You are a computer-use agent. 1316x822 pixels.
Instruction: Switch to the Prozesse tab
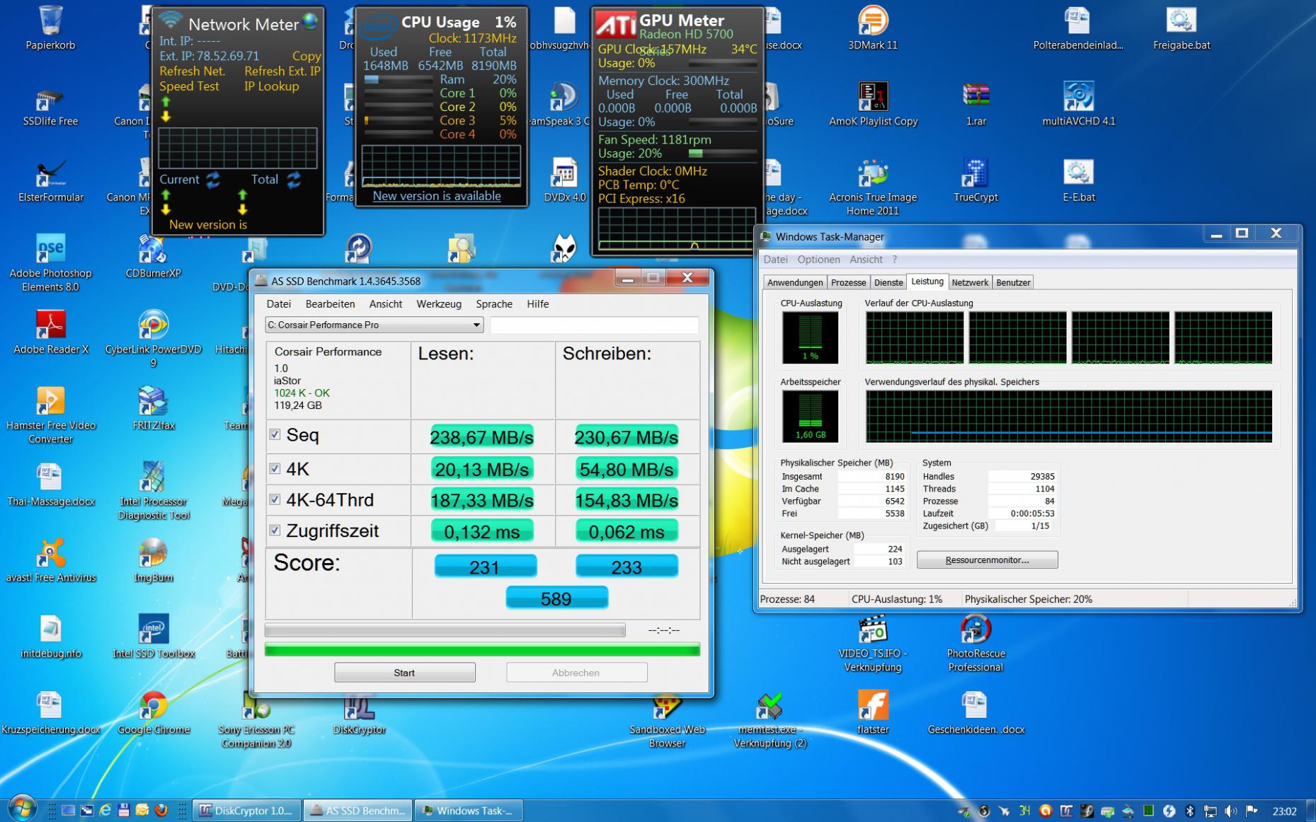point(848,282)
